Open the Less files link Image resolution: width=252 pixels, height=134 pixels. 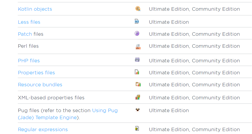(x=29, y=22)
